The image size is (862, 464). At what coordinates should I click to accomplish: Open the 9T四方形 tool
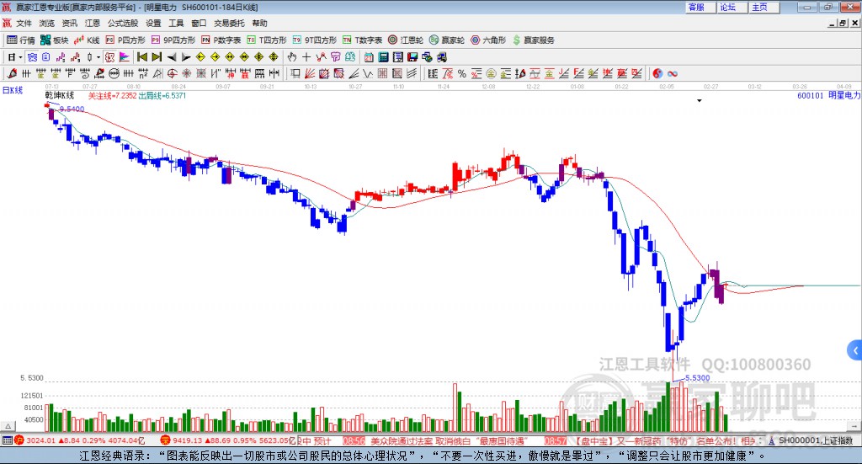315,40
